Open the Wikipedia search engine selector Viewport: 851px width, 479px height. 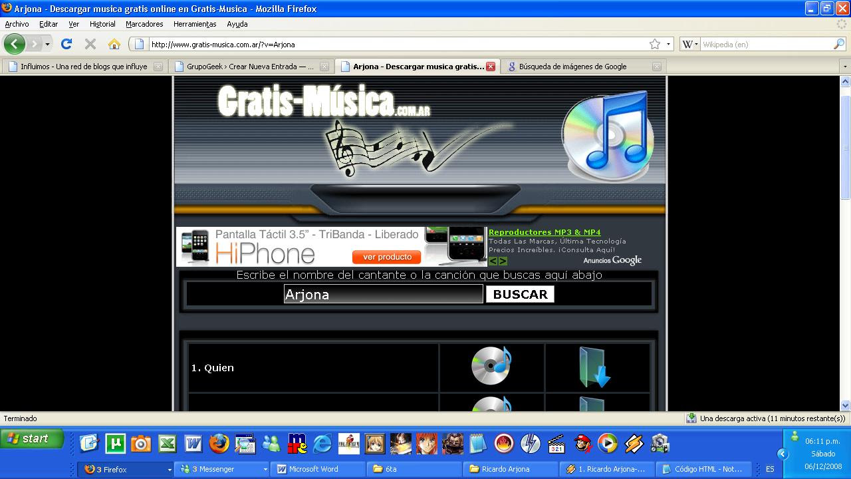690,45
